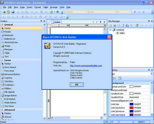Collapse the Untitled2 site tree node
154x124 pixels.
(110, 30)
